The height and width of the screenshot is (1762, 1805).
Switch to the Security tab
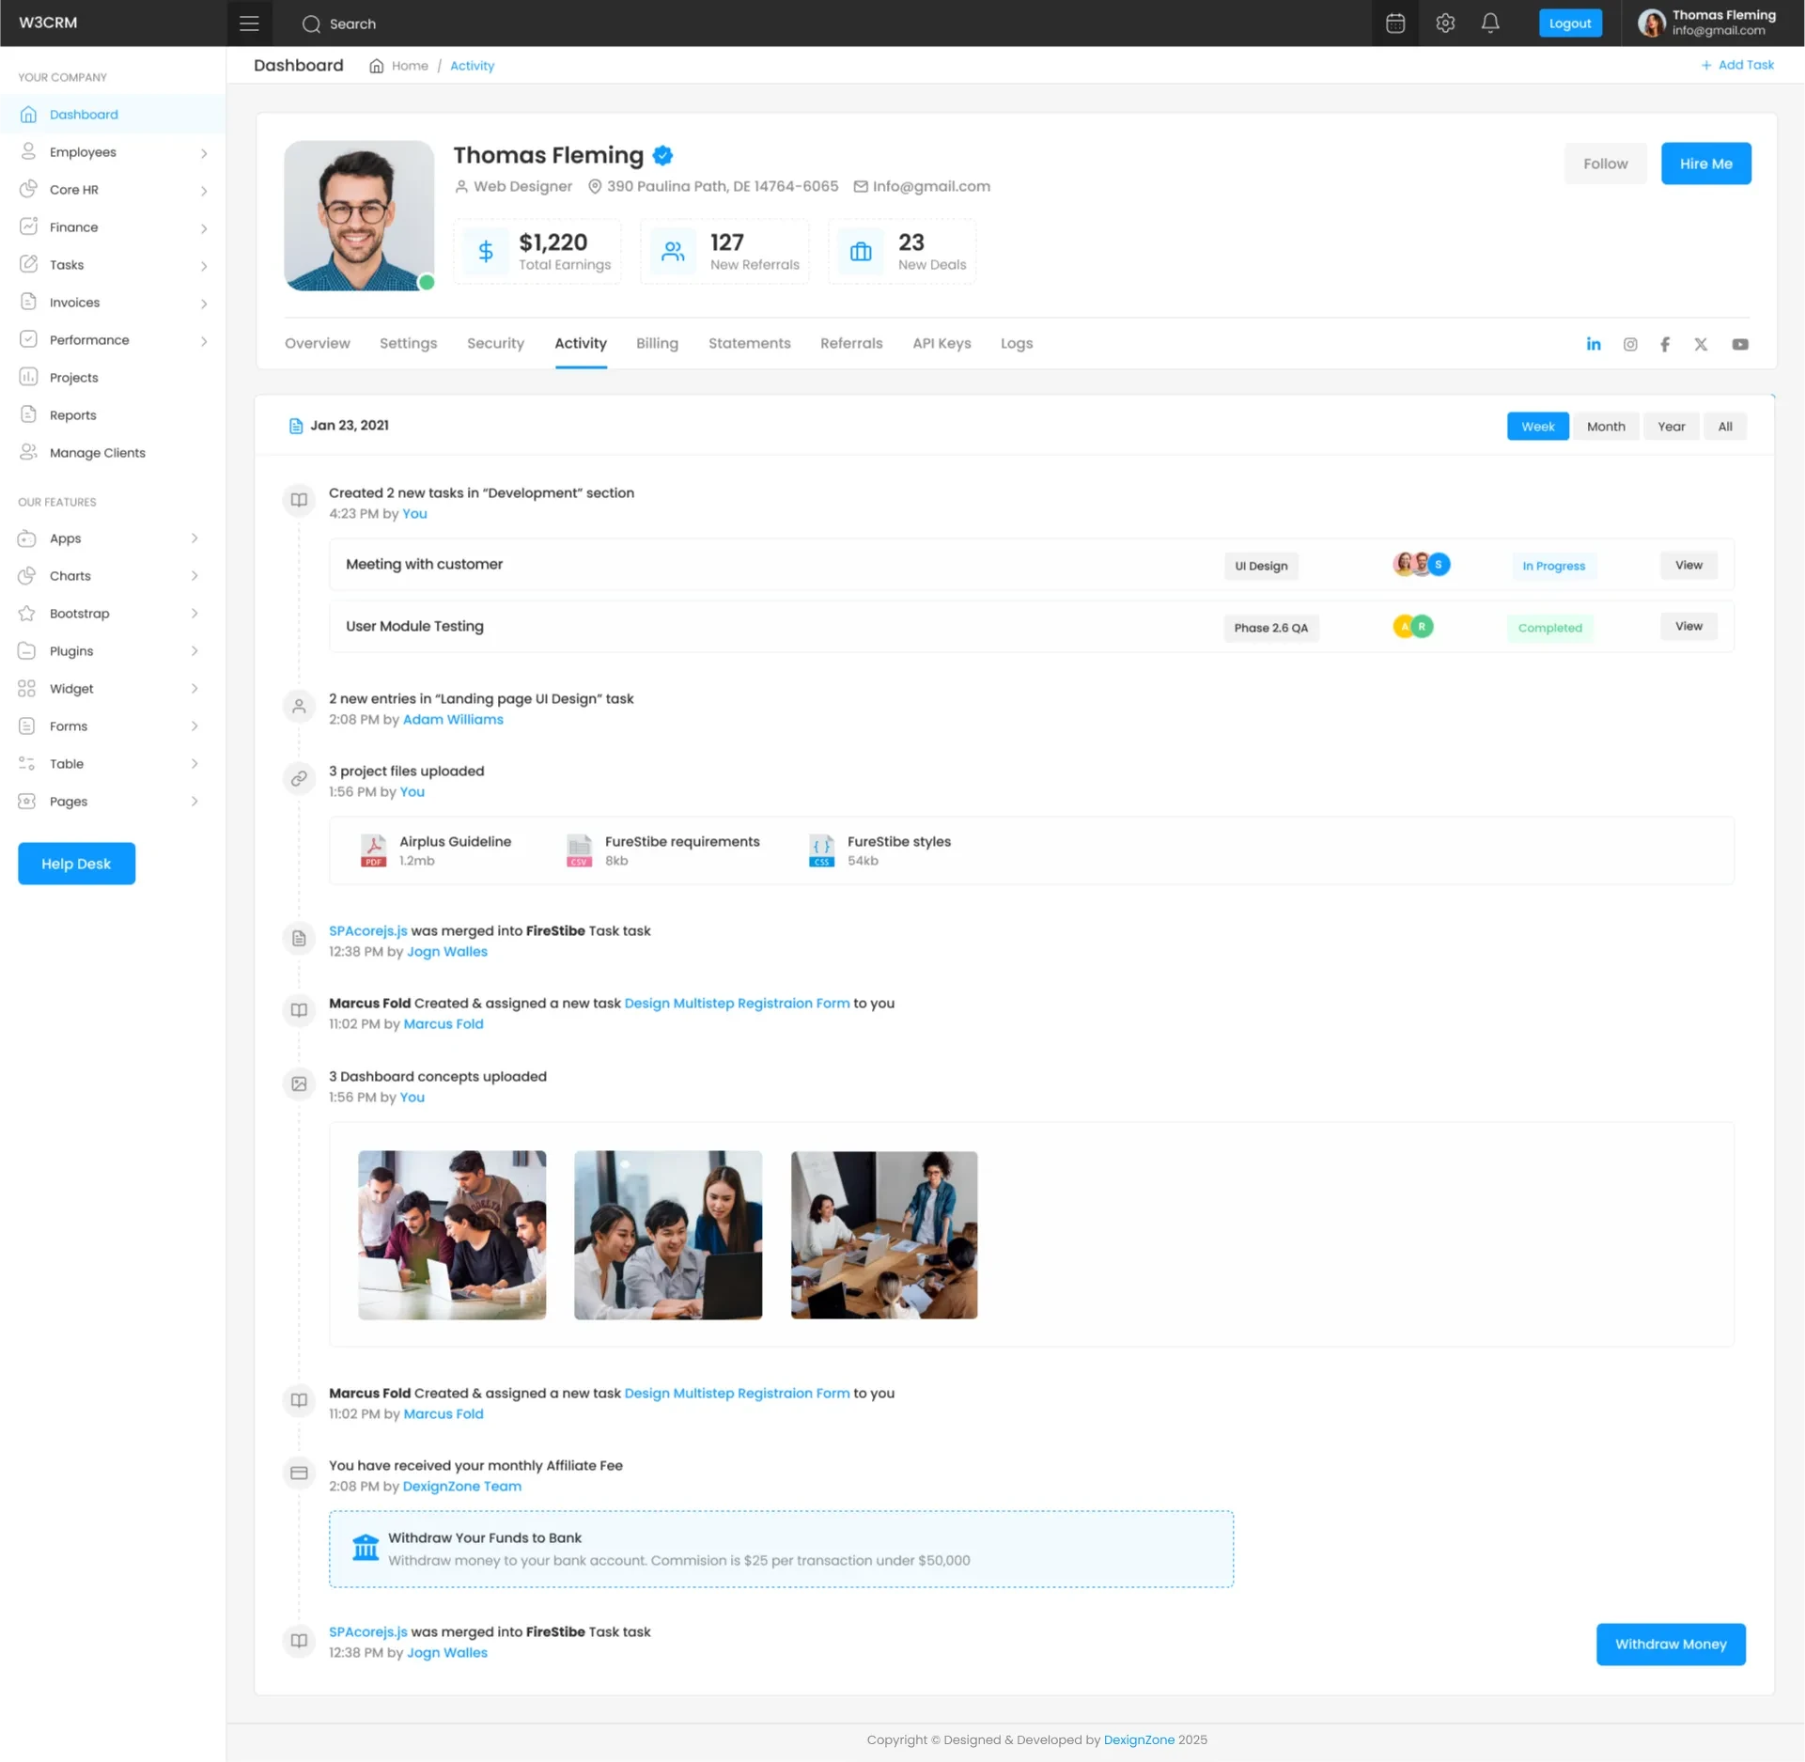[x=495, y=344]
